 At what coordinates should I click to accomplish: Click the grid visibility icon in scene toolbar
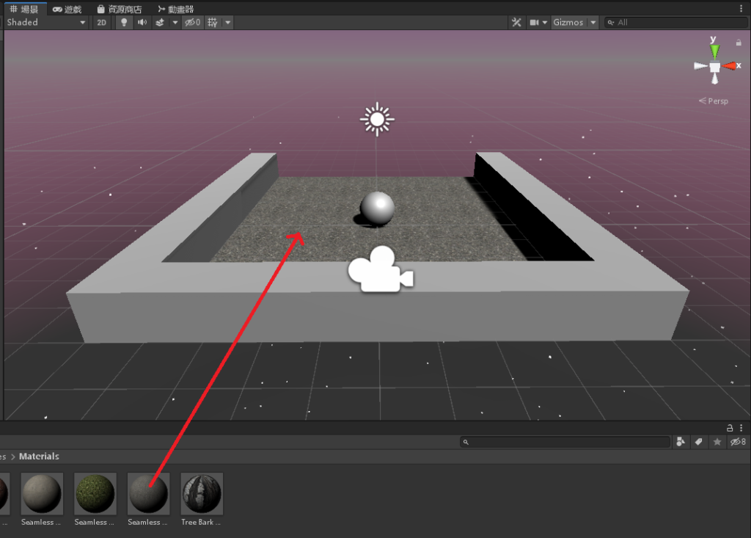[213, 23]
